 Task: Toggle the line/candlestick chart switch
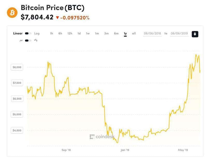[28, 41]
